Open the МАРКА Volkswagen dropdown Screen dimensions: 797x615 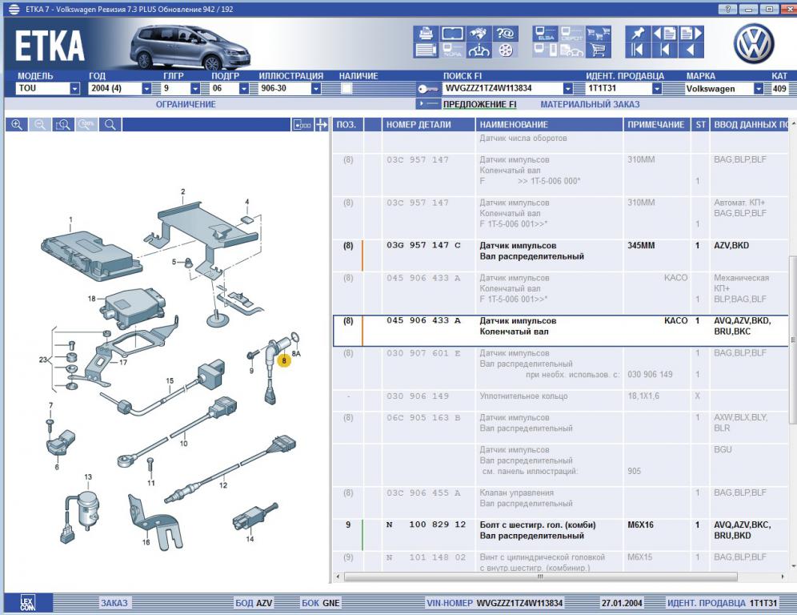point(759,89)
